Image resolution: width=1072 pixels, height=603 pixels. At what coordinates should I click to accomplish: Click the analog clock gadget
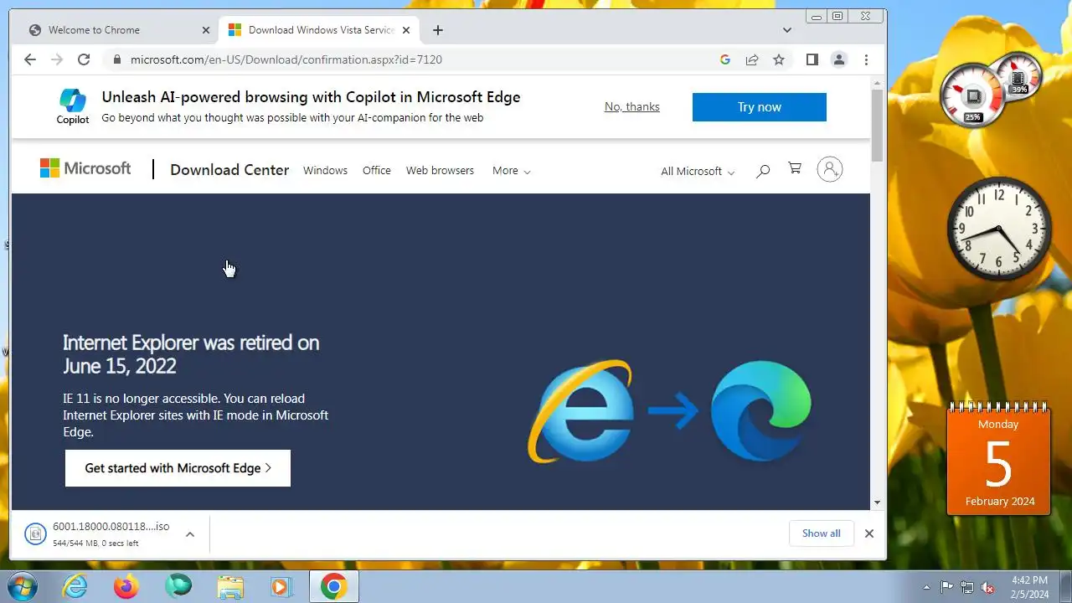[998, 229]
